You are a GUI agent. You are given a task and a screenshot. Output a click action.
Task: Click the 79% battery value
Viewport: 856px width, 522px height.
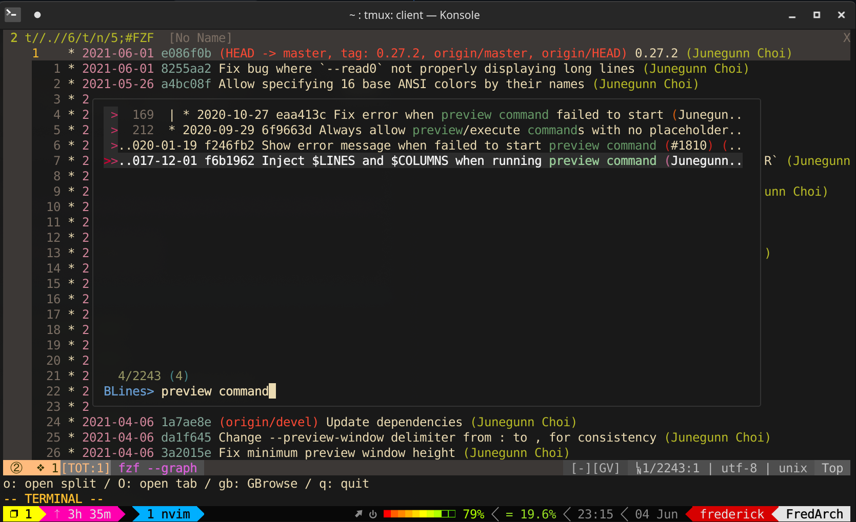473,514
